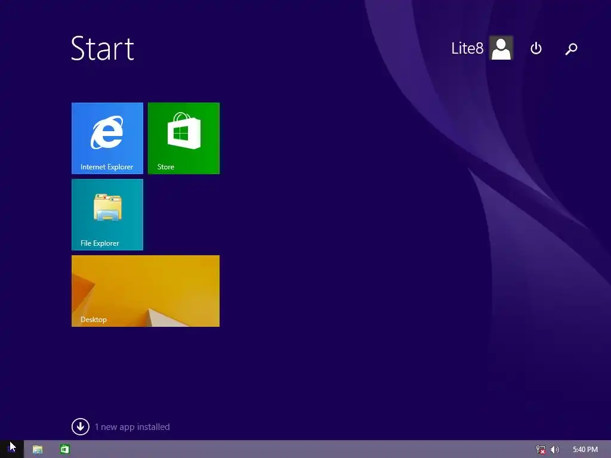The image size is (611, 458).
Task: Click the '1 new app installed' text
Action: (x=132, y=427)
